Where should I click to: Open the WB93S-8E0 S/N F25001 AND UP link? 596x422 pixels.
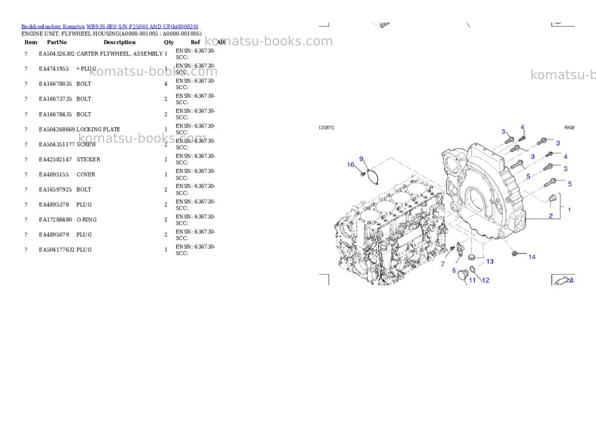[x=142, y=27]
